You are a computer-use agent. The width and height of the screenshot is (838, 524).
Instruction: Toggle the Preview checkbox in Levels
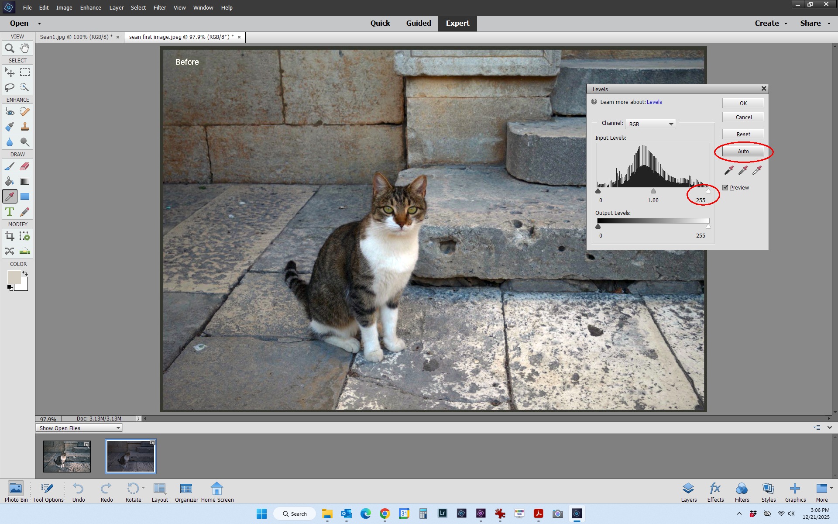pos(725,187)
